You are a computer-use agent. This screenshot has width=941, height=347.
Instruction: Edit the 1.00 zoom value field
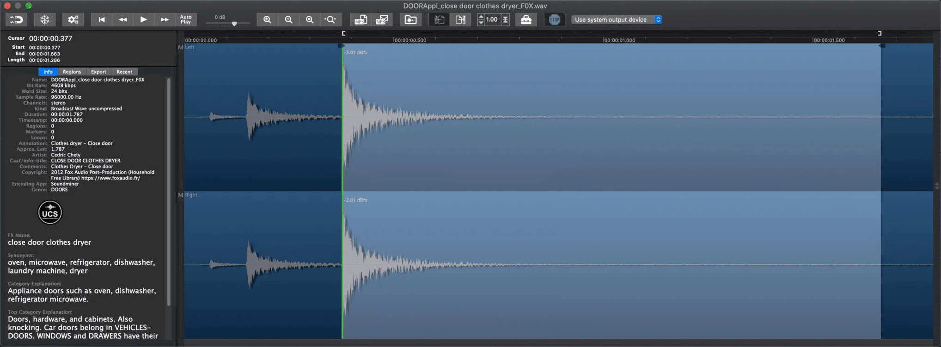(x=492, y=19)
